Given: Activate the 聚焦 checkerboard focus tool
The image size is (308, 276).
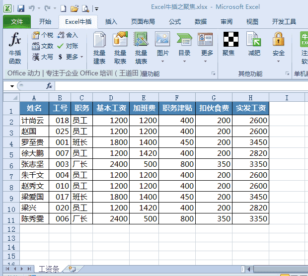Looking at the screenshot, I should [x=231, y=39].
